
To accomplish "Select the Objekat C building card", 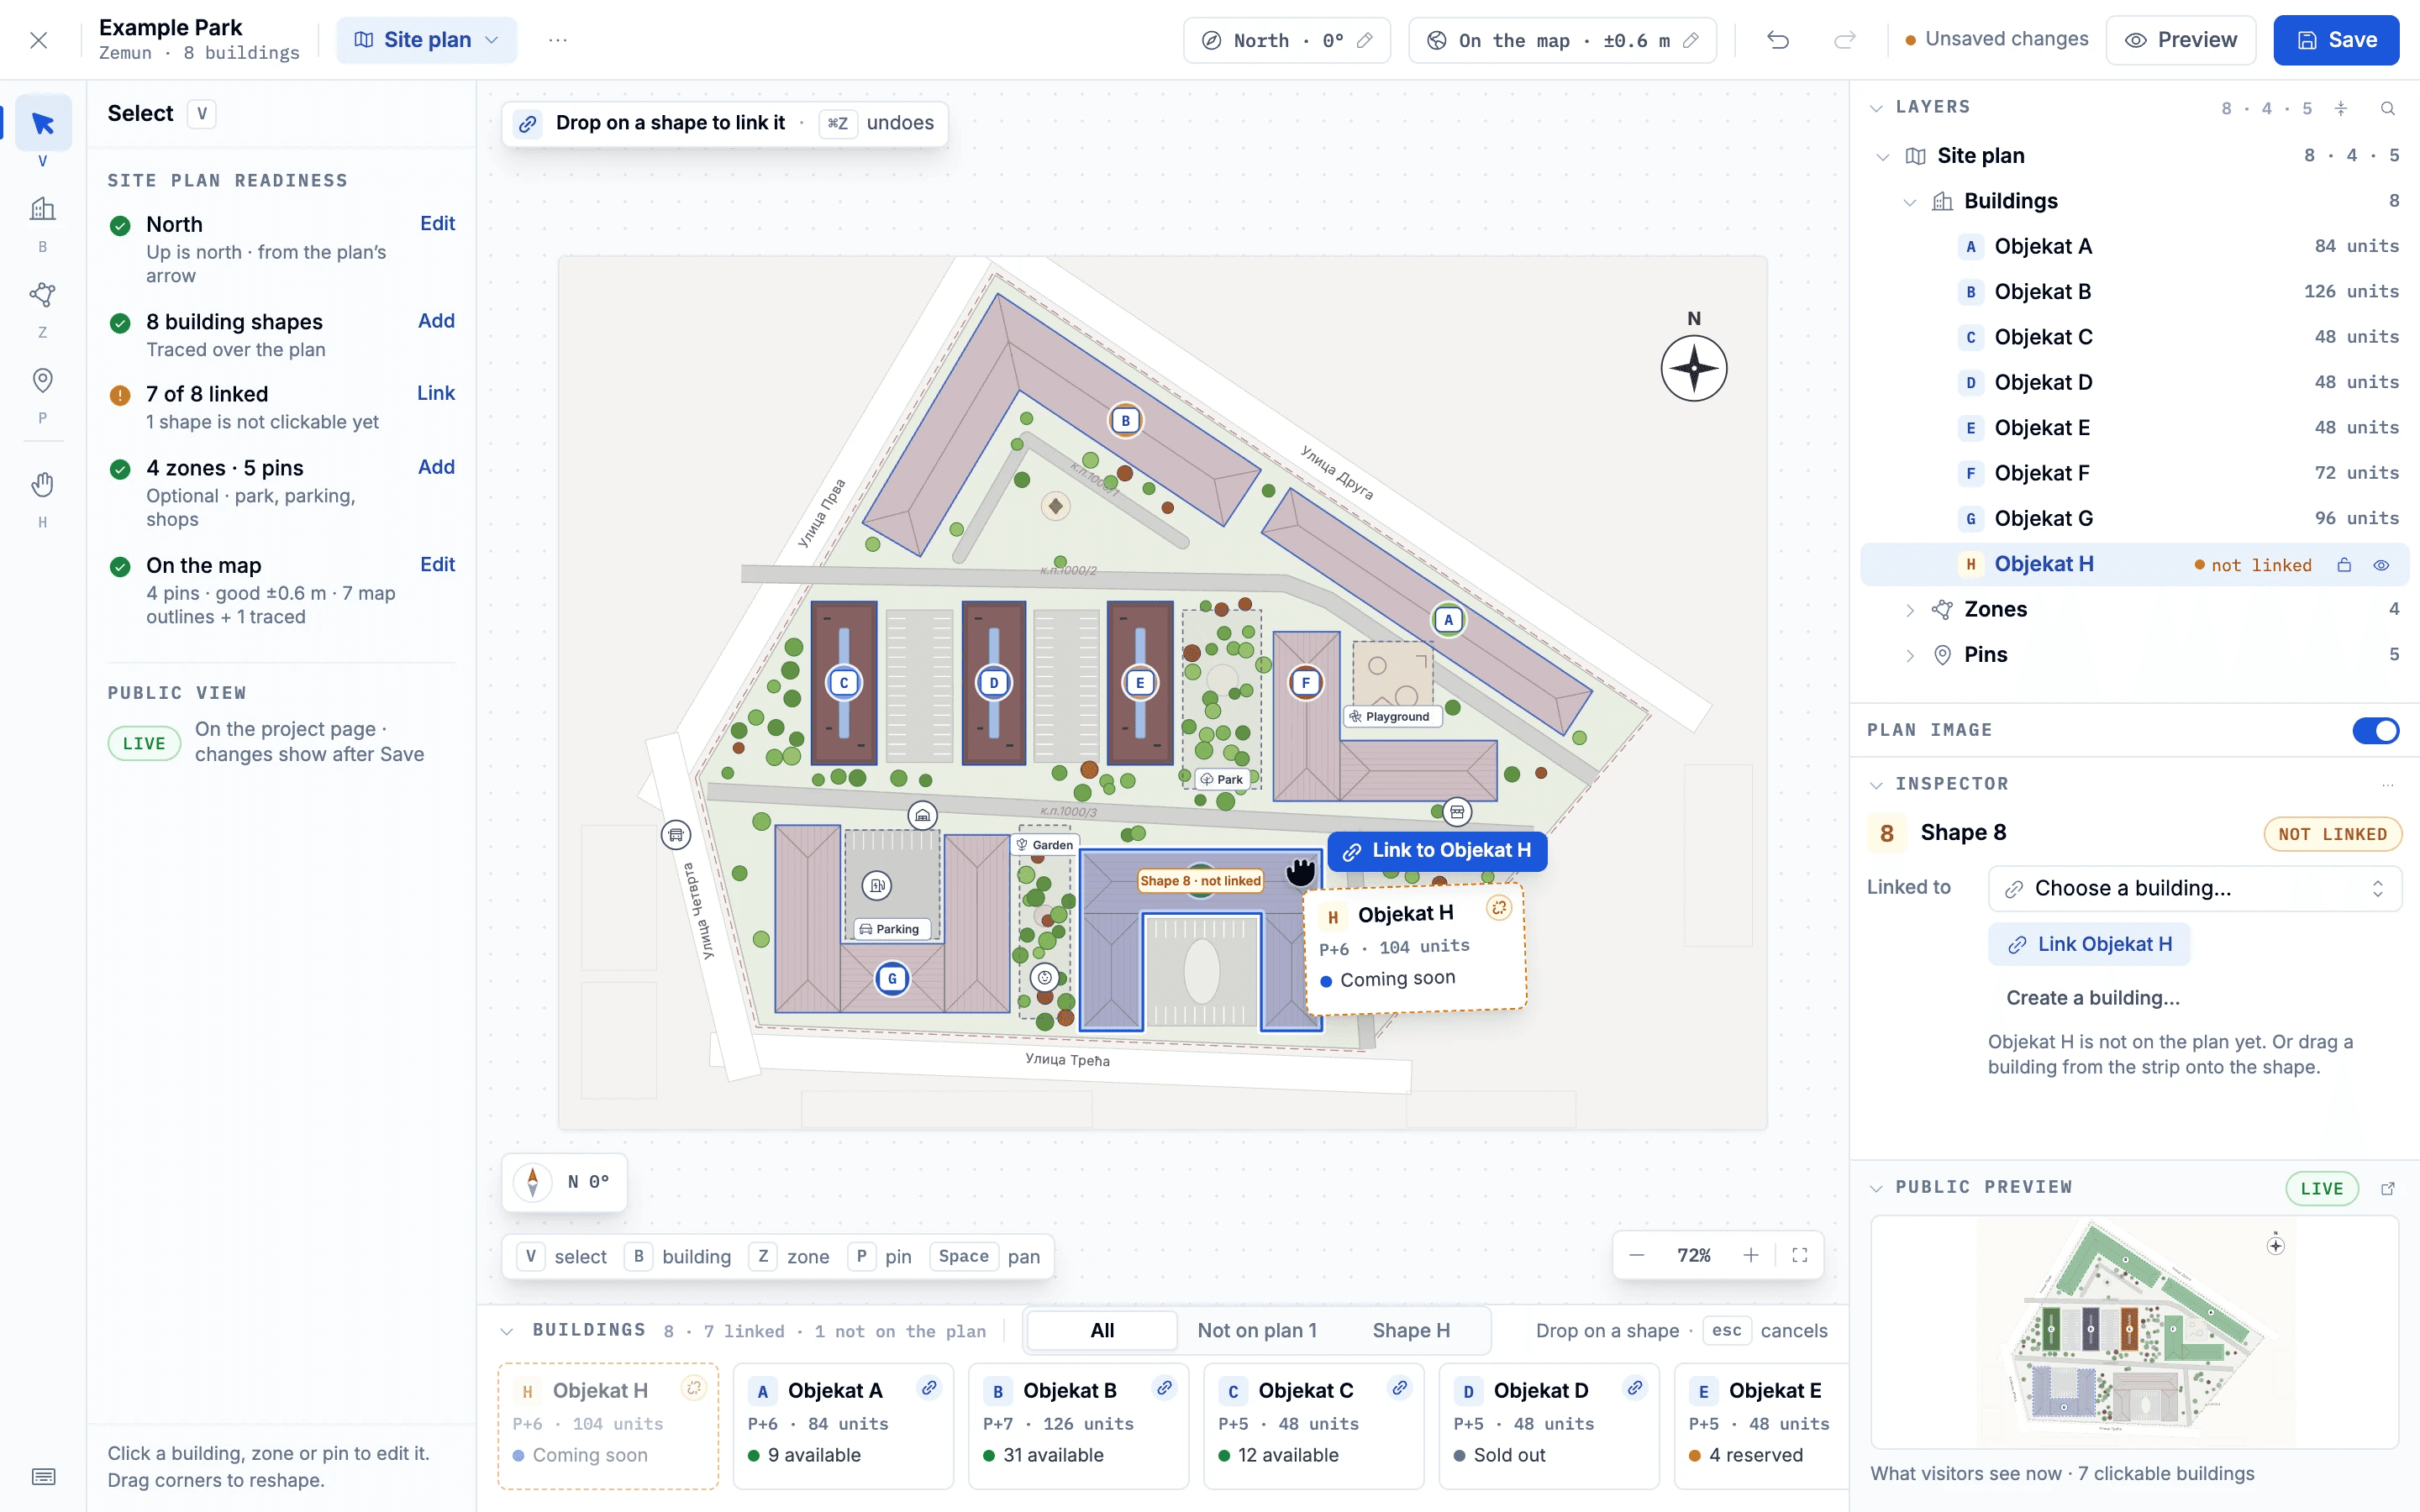I will [x=1314, y=1426].
